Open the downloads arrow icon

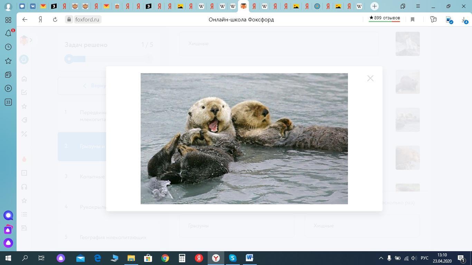(464, 20)
